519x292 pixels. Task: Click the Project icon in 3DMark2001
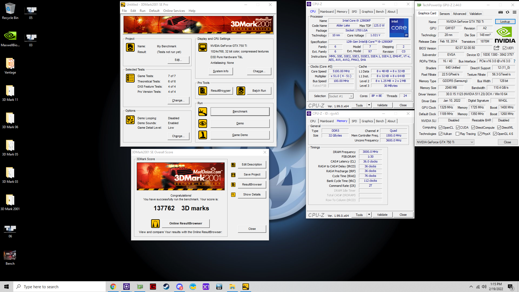coord(130,47)
